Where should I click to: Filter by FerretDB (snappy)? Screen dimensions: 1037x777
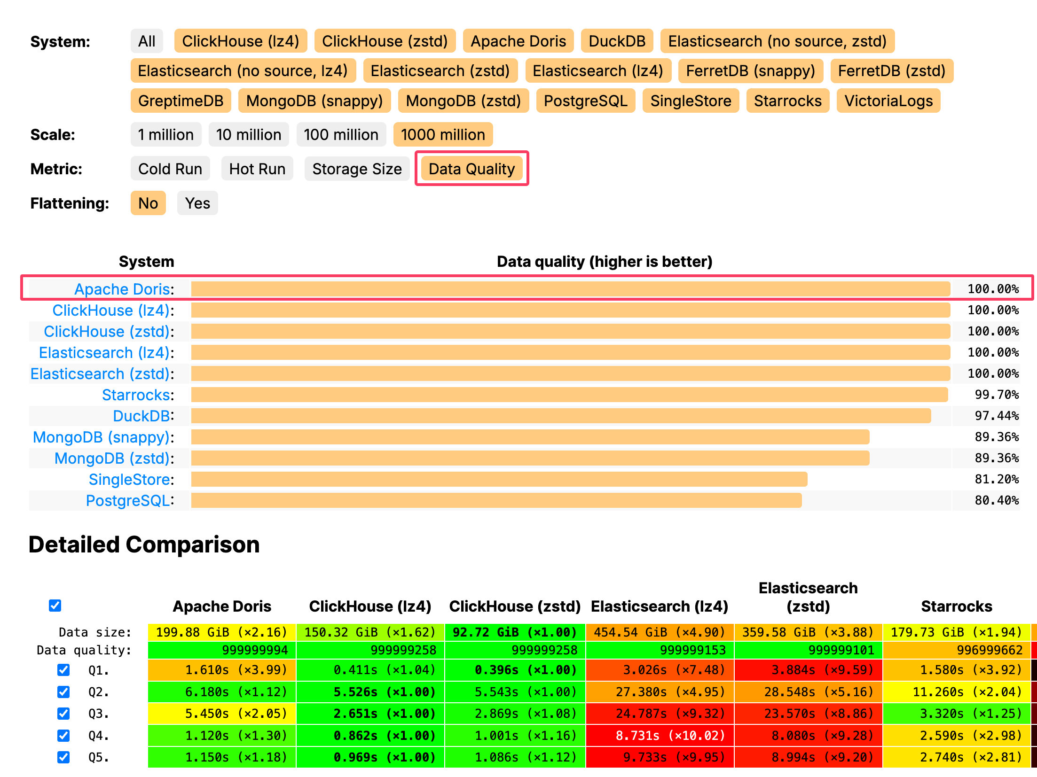coord(751,70)
